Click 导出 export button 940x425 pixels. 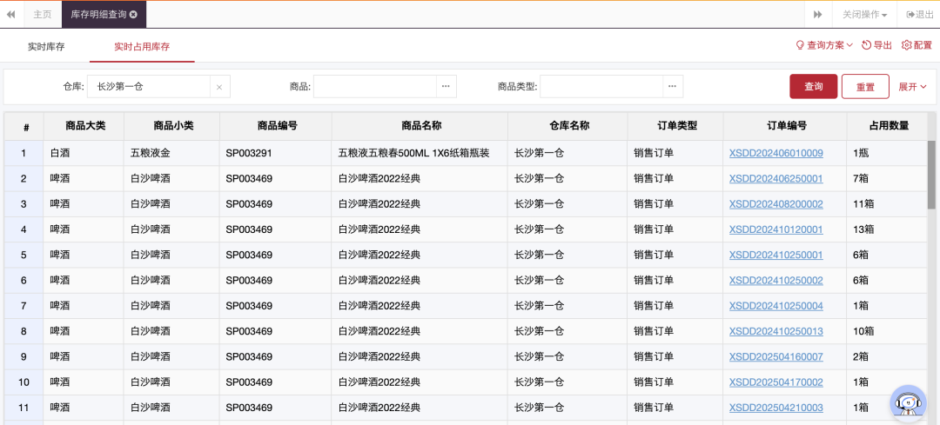(x=877, y=45)
